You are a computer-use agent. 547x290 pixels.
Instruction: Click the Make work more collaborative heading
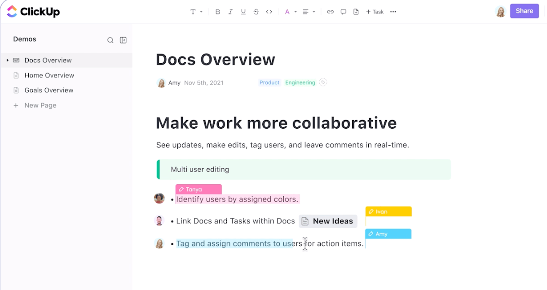coord(276,123)
